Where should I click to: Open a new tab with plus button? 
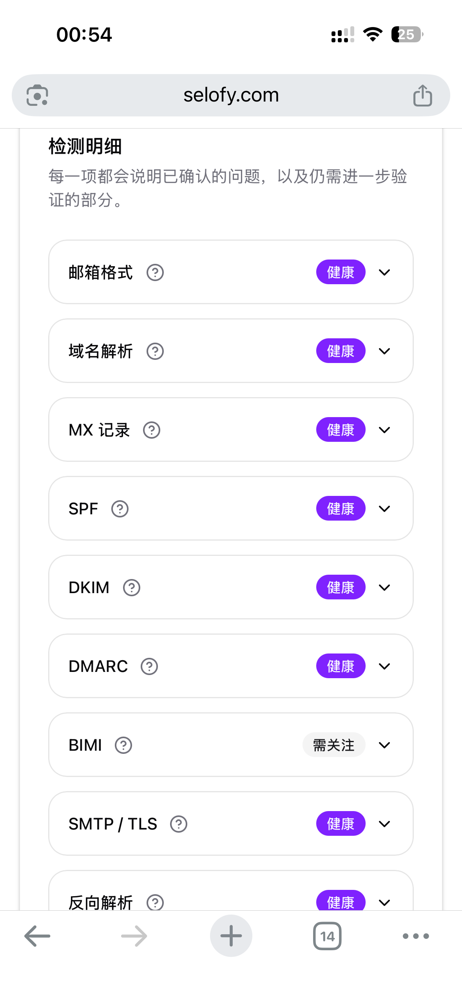click(x=231, y=936)
